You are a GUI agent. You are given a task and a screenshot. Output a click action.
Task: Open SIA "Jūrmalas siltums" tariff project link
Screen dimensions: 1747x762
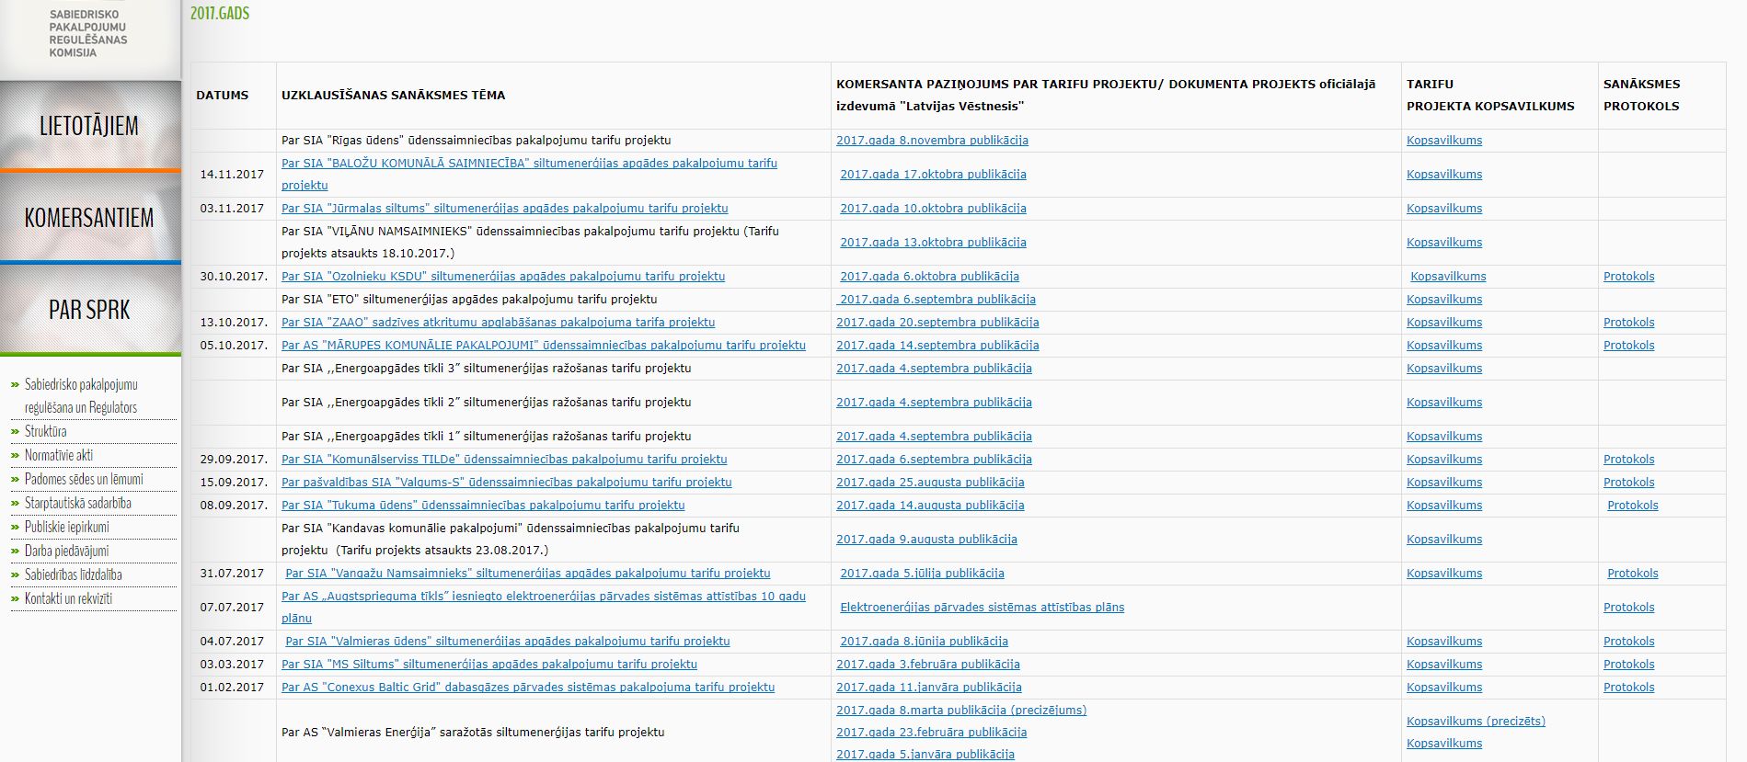504,209
